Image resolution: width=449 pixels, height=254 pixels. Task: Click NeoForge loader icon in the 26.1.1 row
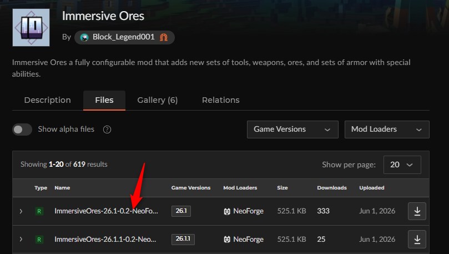point(227,240)
